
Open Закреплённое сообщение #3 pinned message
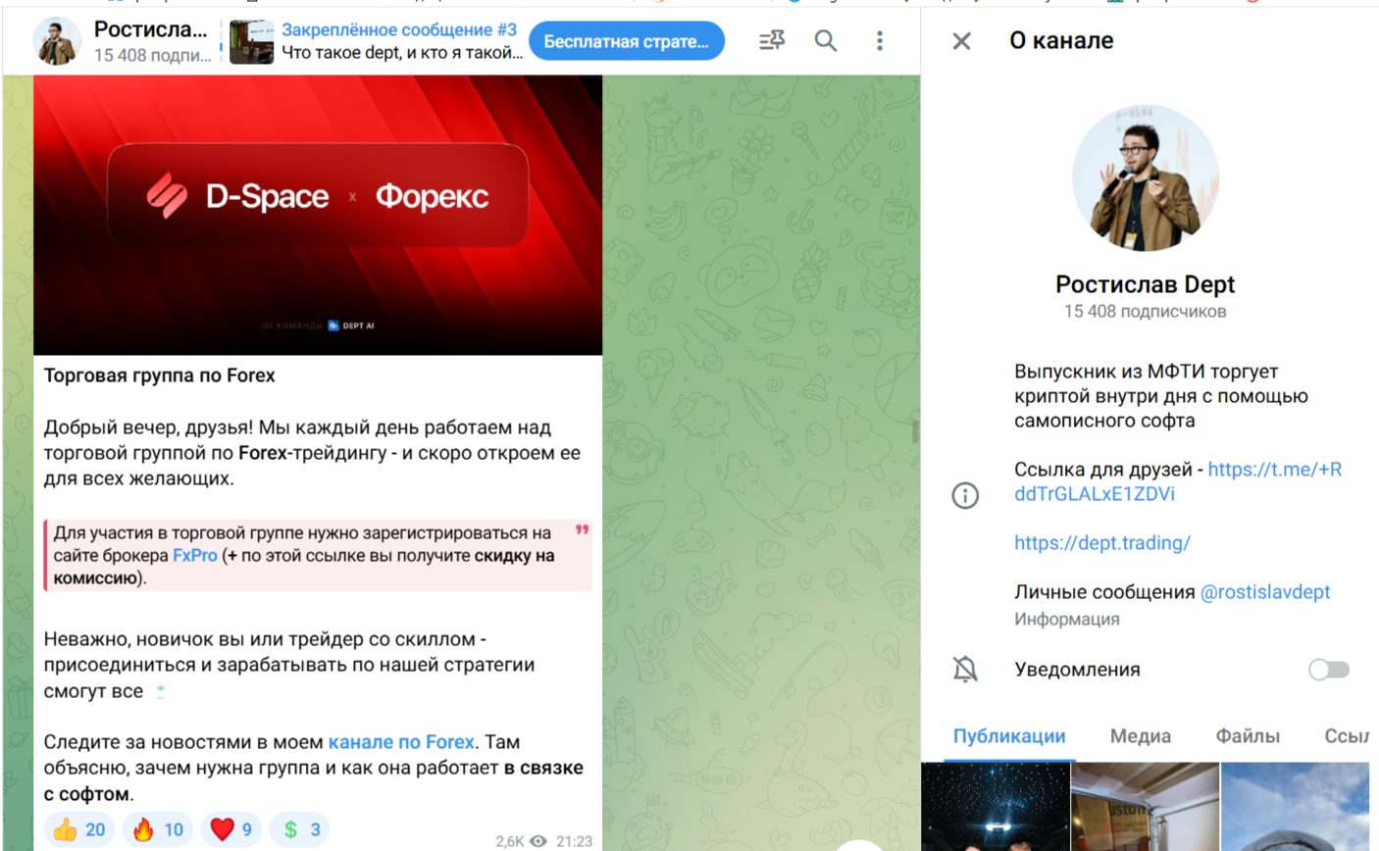click(x=402, y=41)
